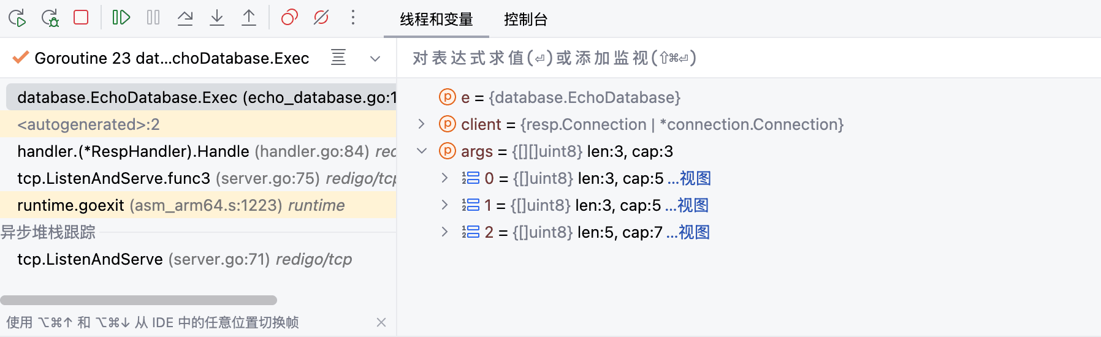
Task: Dismiss the frame switching hint
Action: point(381,322)
